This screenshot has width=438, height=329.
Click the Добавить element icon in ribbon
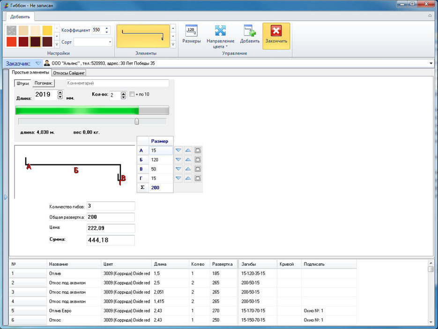tap(249, 31)
